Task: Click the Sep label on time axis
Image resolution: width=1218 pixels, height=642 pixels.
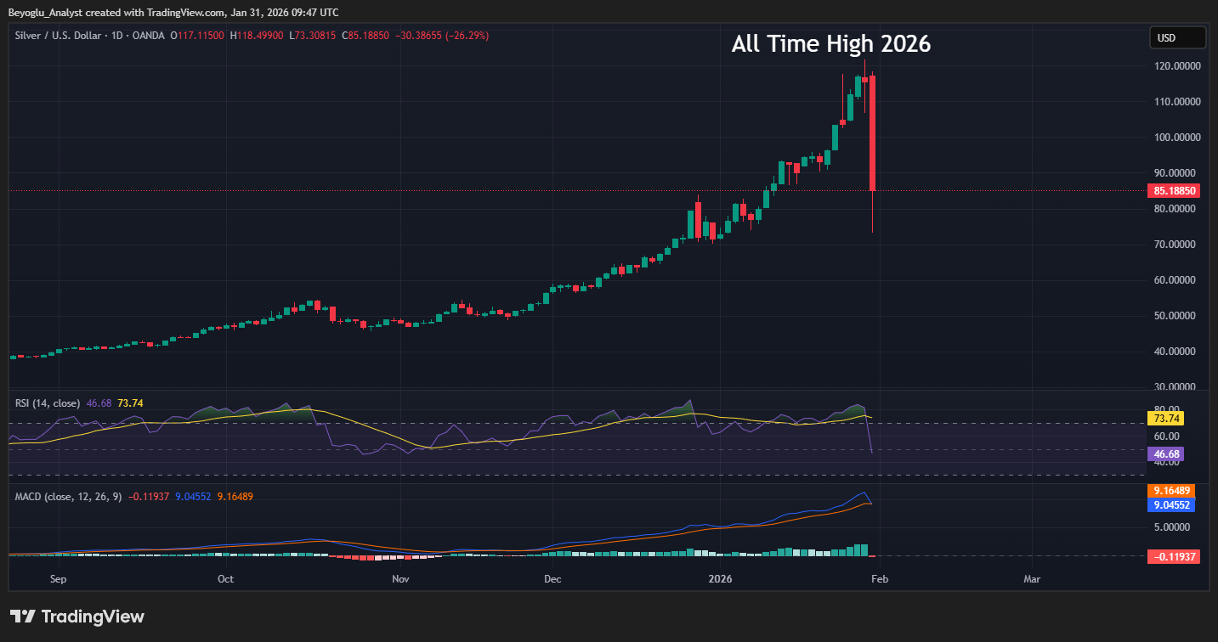Action: point(58,579)
